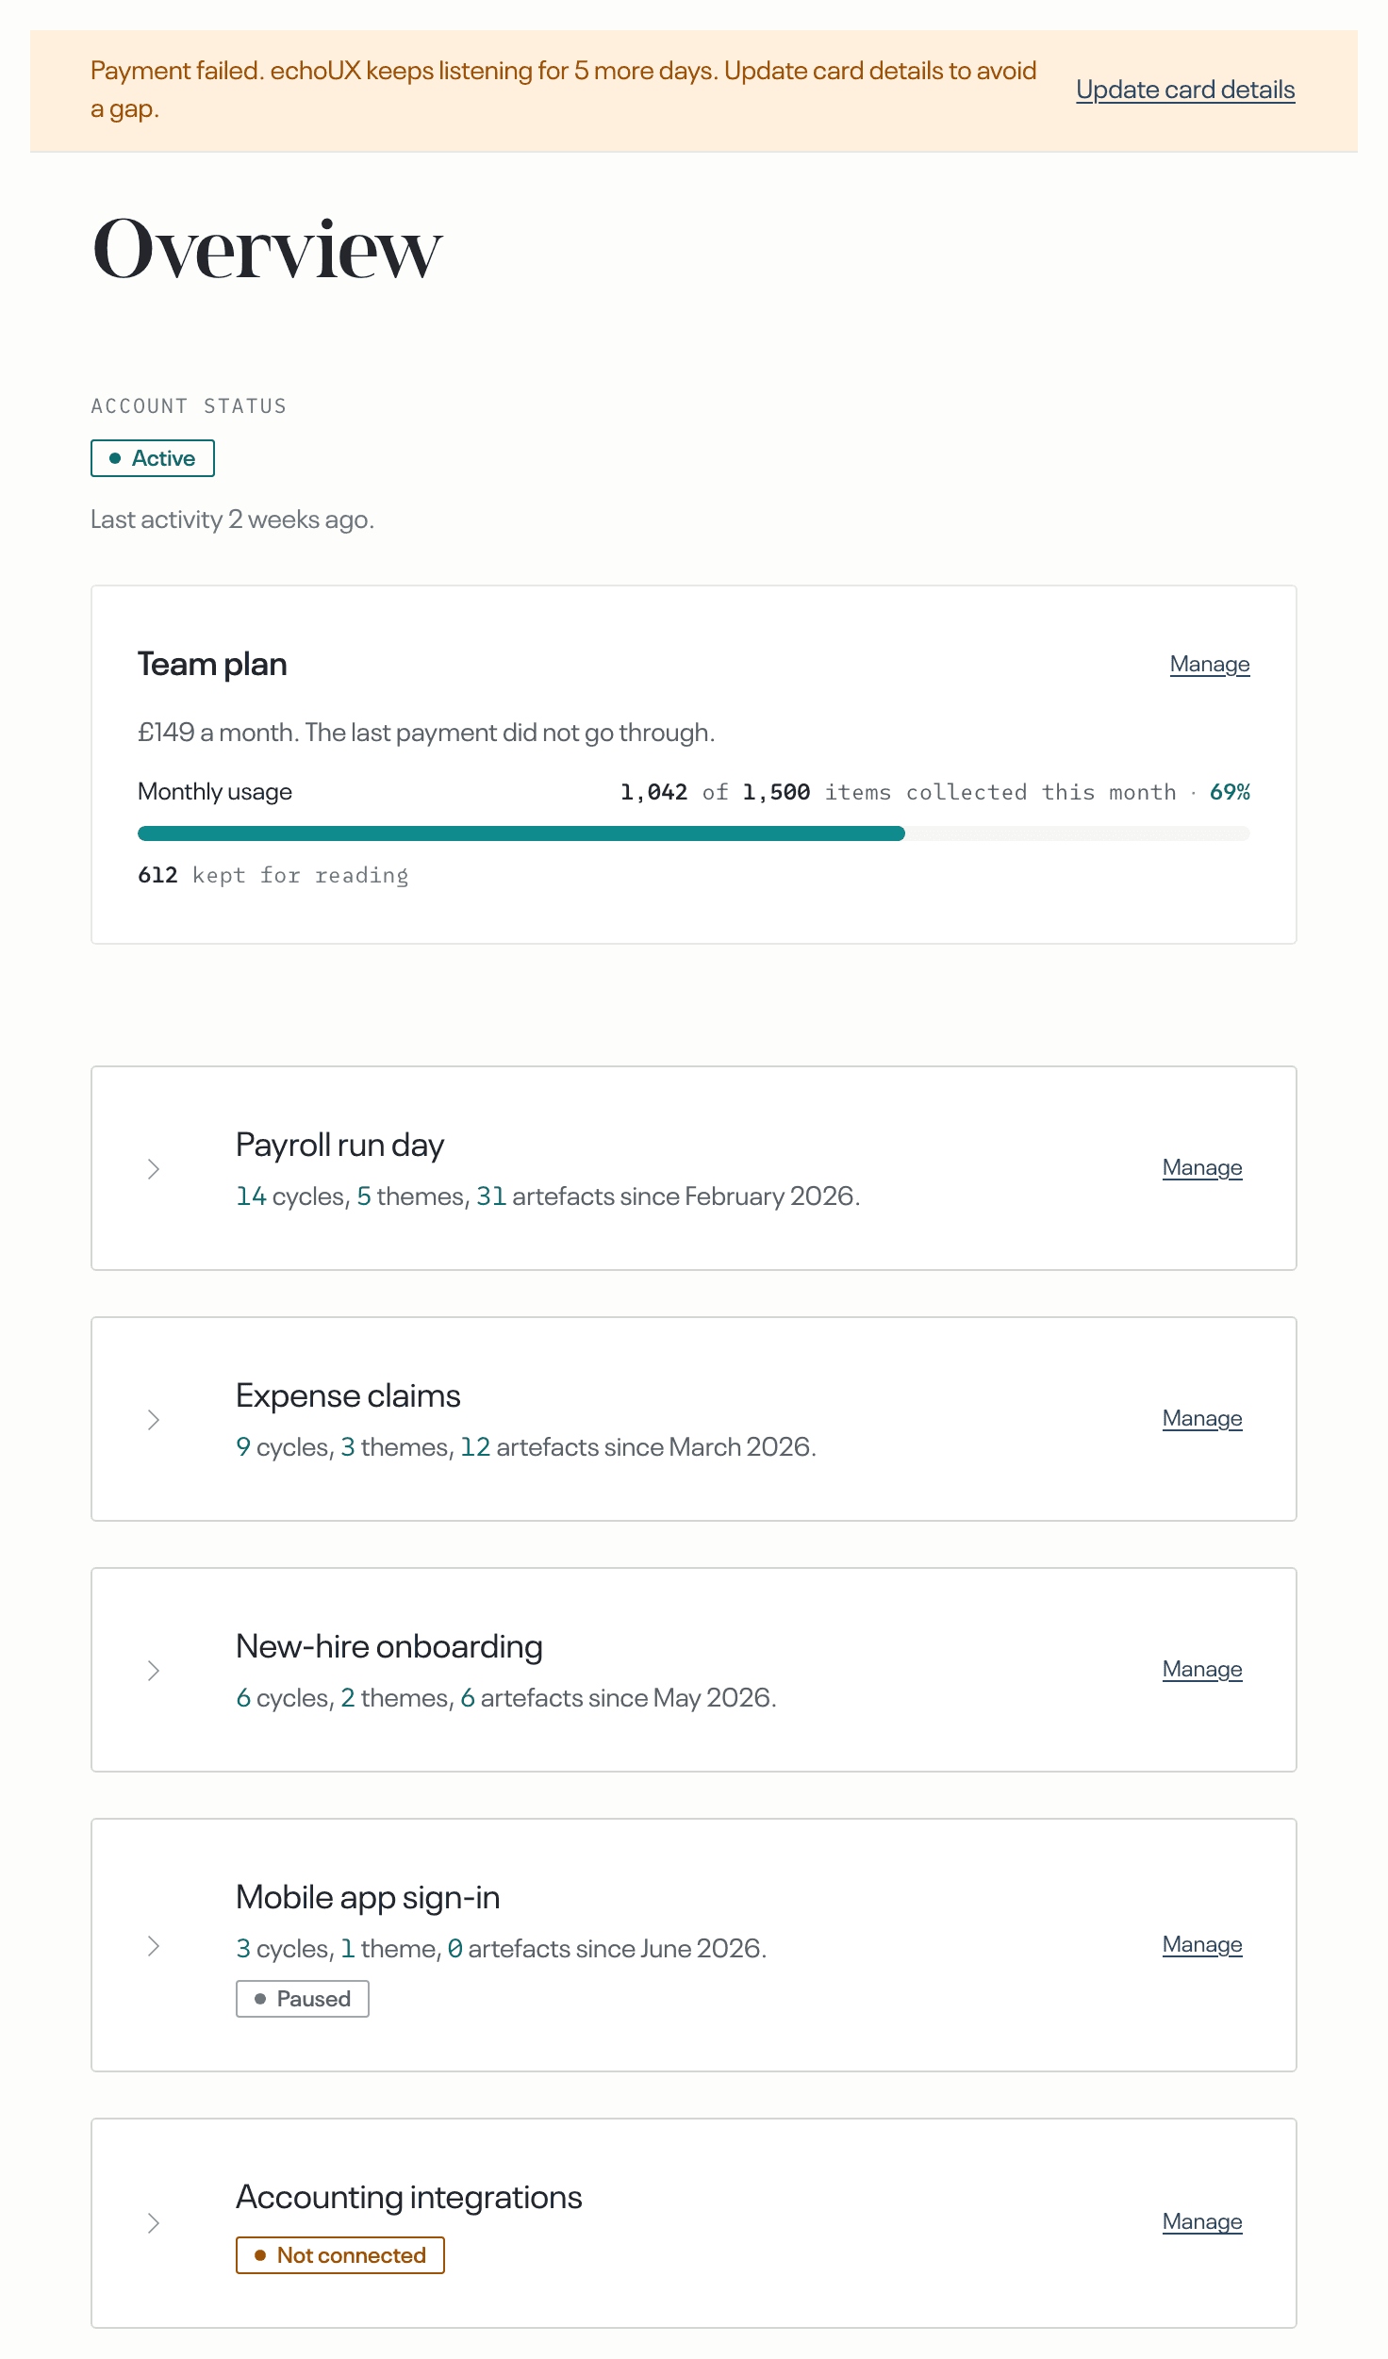Manage Mobile app sign-in
Image resolution: width=1388 pixels, height=2359 pixels.
tap(1202, 1945)
